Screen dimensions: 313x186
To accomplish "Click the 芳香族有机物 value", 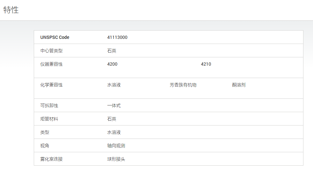I will point(183,85).
